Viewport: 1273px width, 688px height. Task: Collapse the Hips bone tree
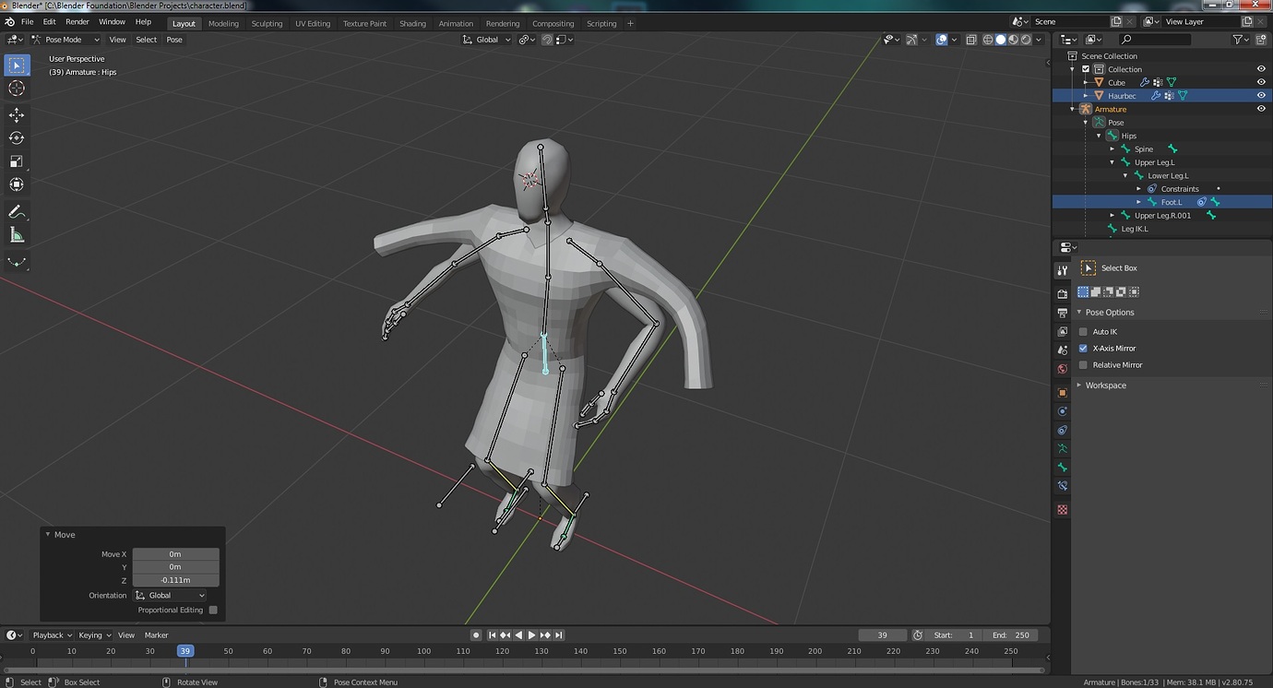1099,136
